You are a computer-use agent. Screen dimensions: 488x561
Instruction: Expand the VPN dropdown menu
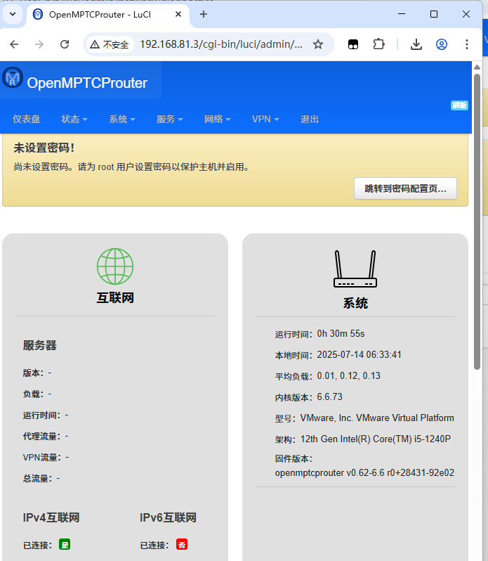pos(265,119)
